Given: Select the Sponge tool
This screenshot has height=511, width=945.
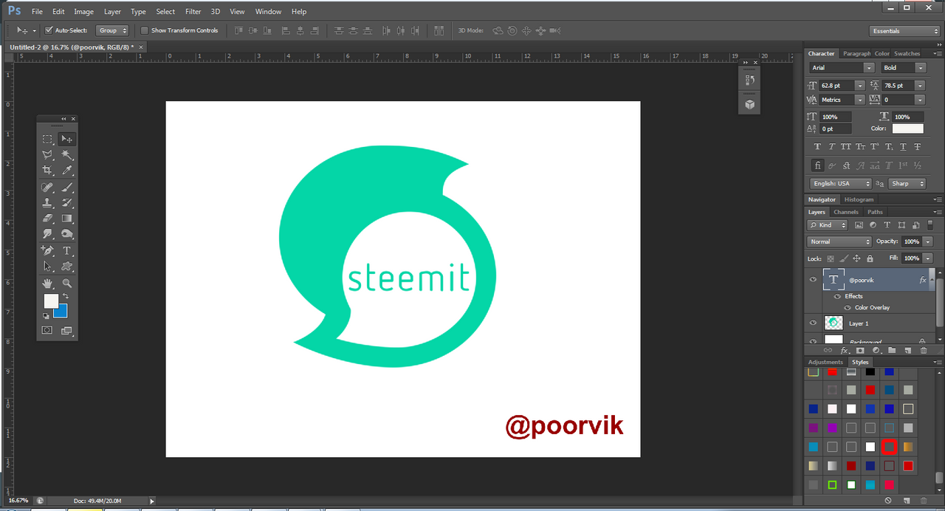Looking at the screenshot, I should [67, 234].
